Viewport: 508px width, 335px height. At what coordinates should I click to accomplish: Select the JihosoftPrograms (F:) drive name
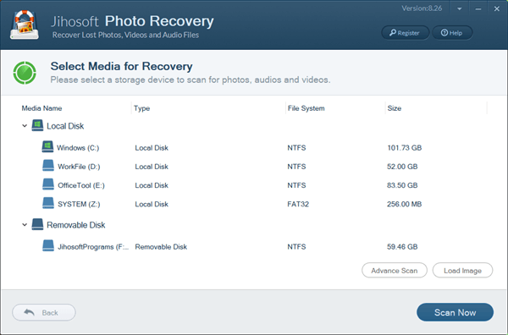coord(93,247)
